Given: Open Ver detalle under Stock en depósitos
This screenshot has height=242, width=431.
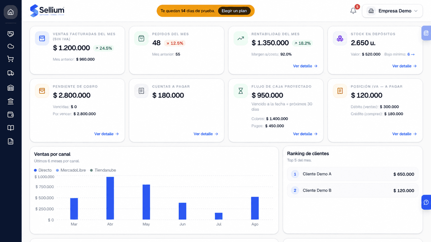Looking at the screenshot, I should pos(405,66).
